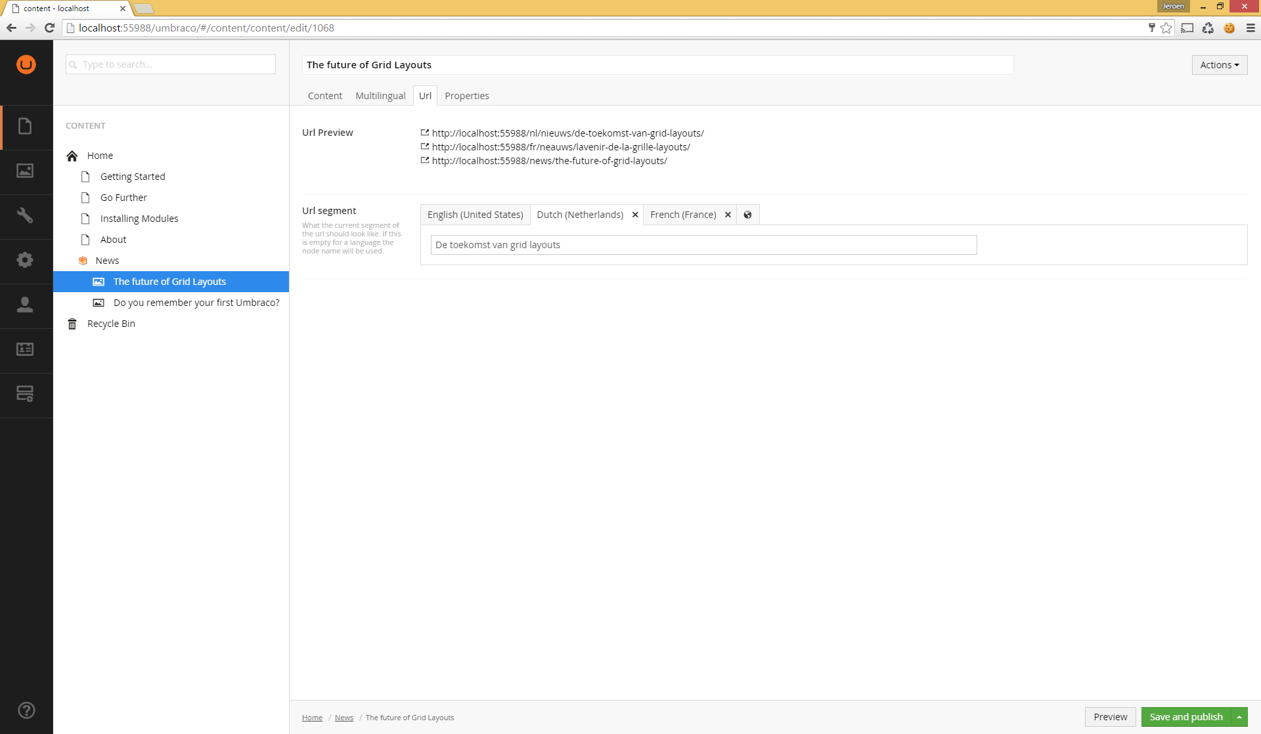Click the Preview button
Image resolution: width=1261 pixels, height=734 pixels.
[x=1110, y=717]
